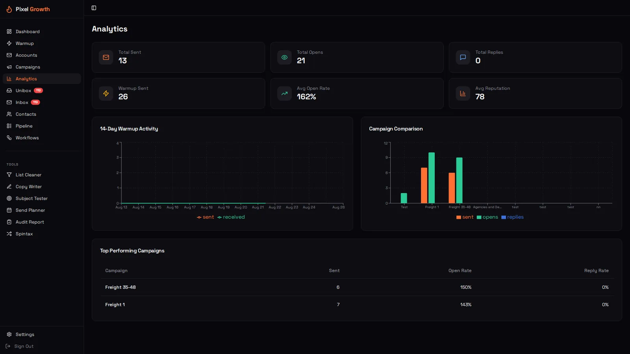Open the Spintax shuffle icon
Screen dimensions: 630x354
pyautogui.click(x=9, y=234)
